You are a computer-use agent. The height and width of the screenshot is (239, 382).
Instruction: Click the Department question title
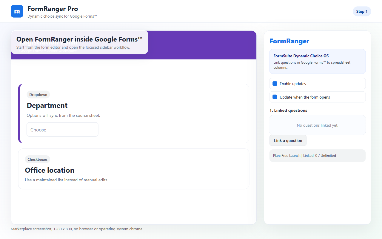(x=47, y=105)
